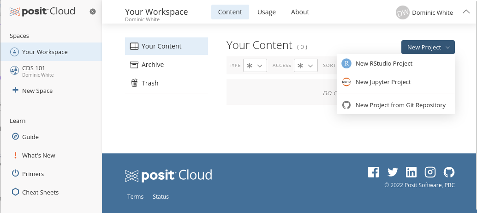Select Your Content label in panel
The height and width of the screenshot is (213, 477).
[x=161, y=46]
